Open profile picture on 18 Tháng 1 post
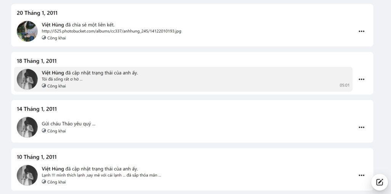Screen dimensions: 391x194 27,80
